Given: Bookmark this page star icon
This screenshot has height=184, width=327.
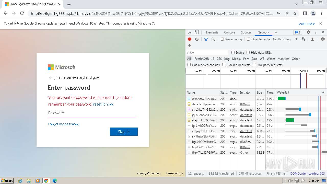Looking at the screenshot, I should [295, 13].
